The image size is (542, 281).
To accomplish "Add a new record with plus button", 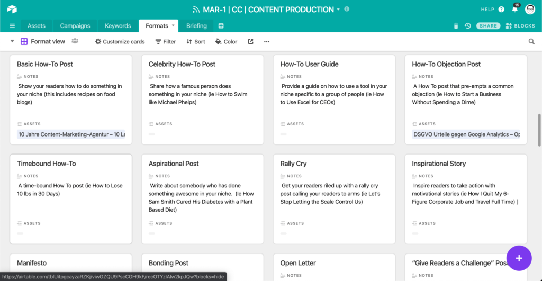I will (519, 258).
